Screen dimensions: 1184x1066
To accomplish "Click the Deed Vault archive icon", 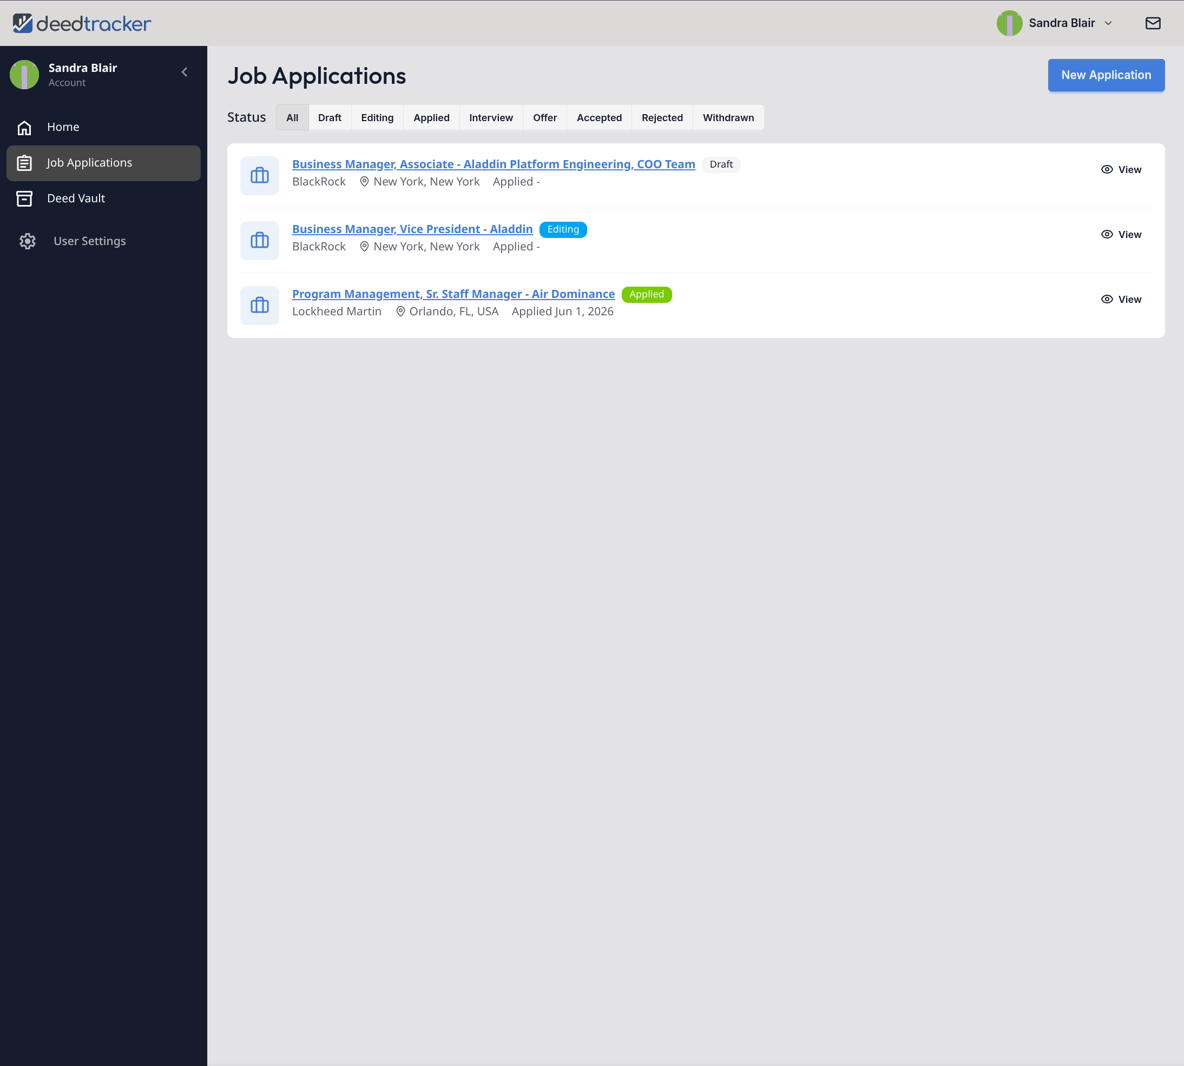I will tap(24, 198).
